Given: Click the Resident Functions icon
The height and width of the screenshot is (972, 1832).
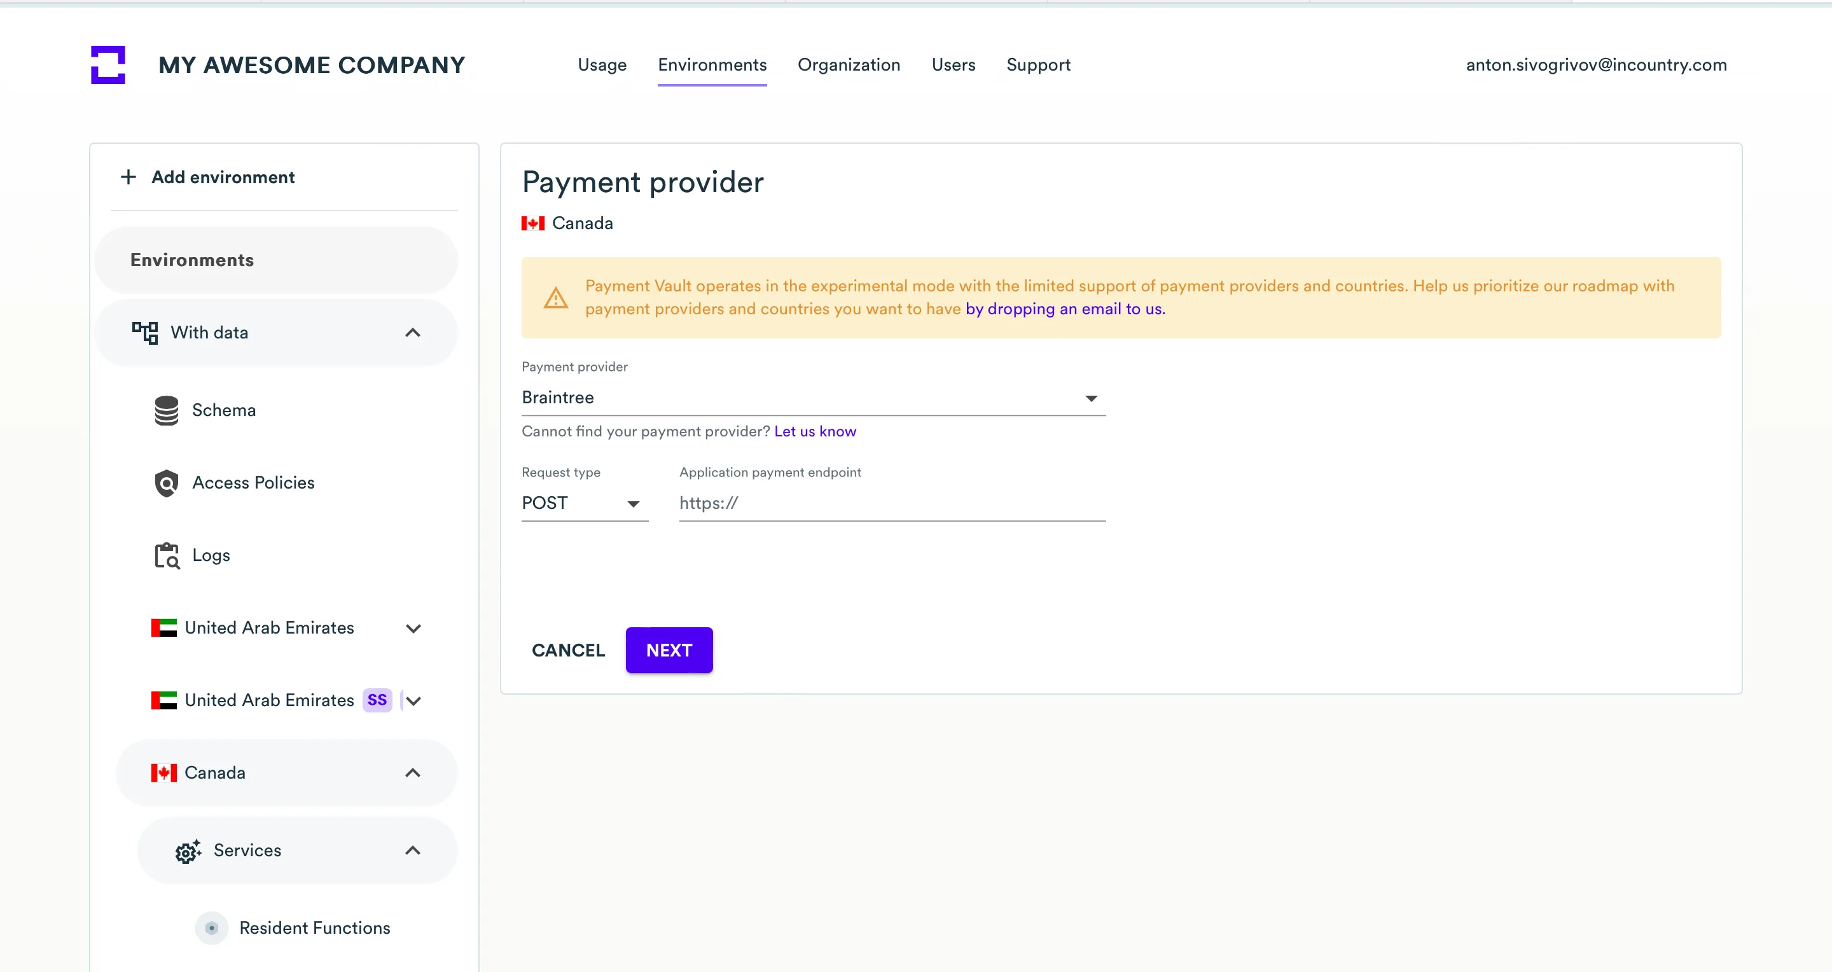Looking at the screenshot, I should tap(211, 928).
